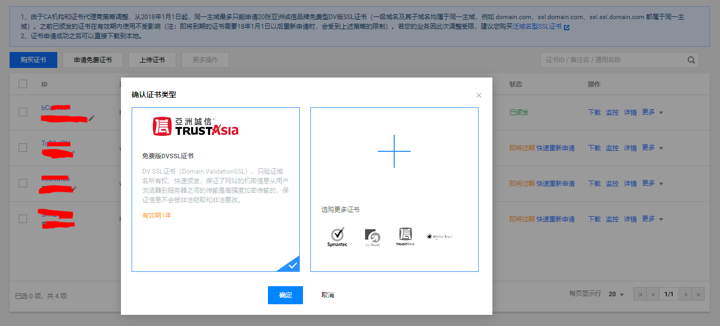The height and width of the screenshot is (326, 720).
Task: Click 快速重新申请 in the fourth row
Action: point(556,219)
